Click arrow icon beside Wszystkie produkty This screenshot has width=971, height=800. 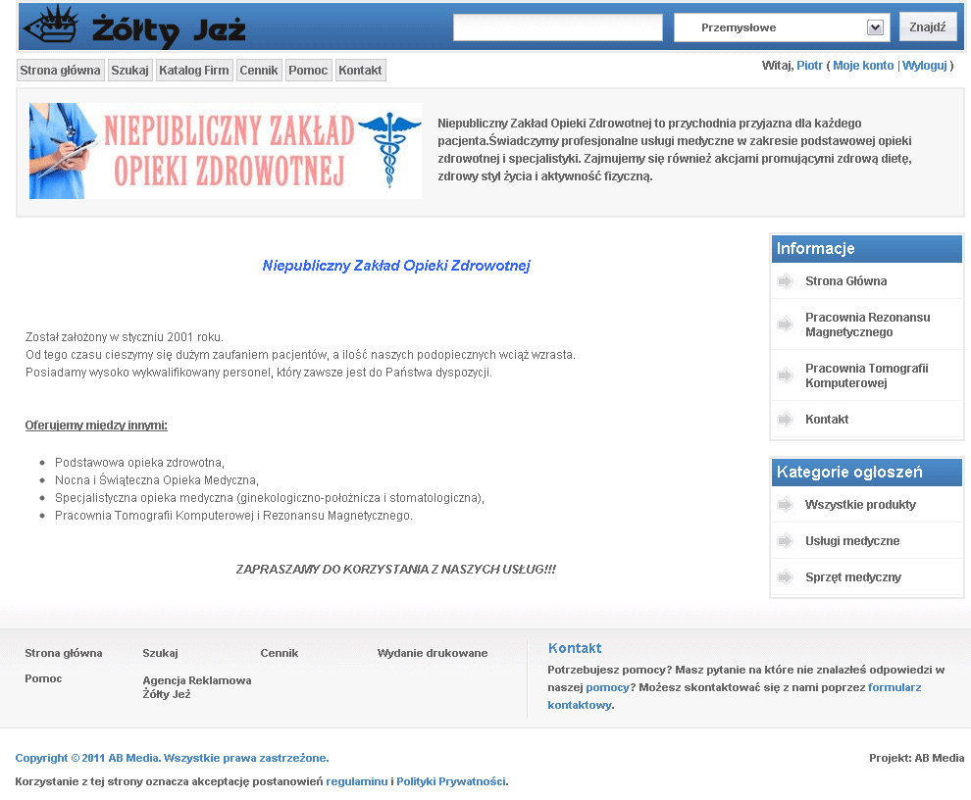[x=785, y=505]
